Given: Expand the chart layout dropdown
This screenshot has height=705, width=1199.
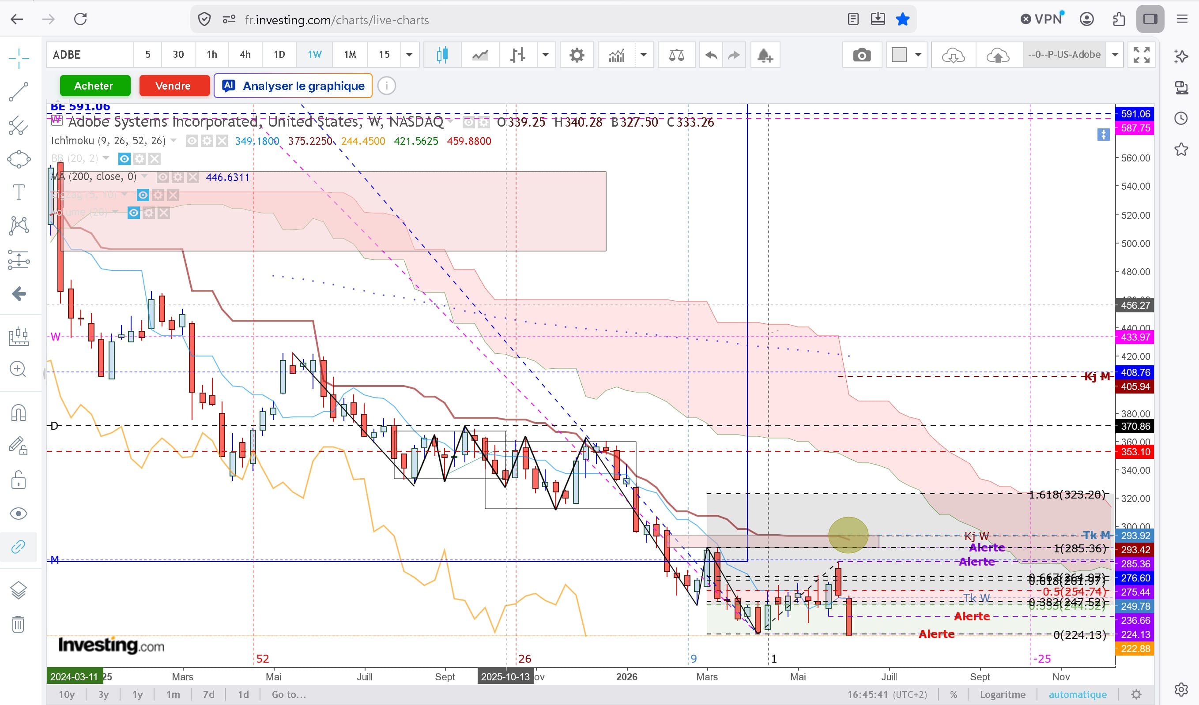Looking at the screenshot, I should 918,55.
